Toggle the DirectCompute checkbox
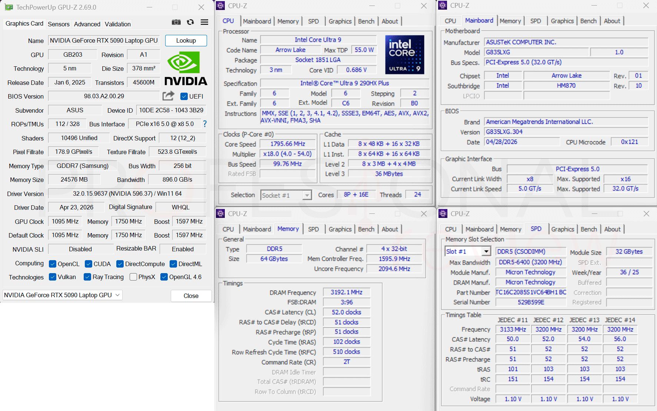 point(120,264)
